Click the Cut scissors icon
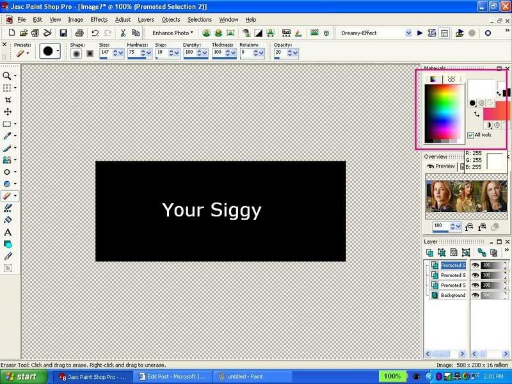The image size is (512, 384). 123,33
